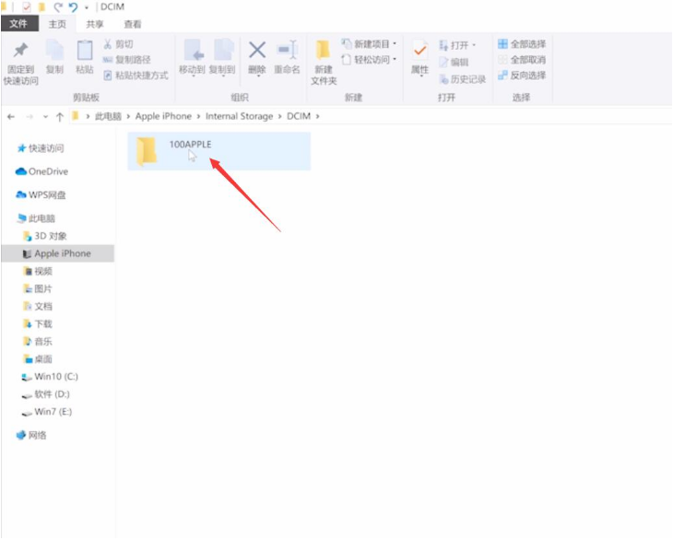This screenshot has width=673, height=540.
Task: Open the 移动到 dropdown button
Action: point(192,70)
